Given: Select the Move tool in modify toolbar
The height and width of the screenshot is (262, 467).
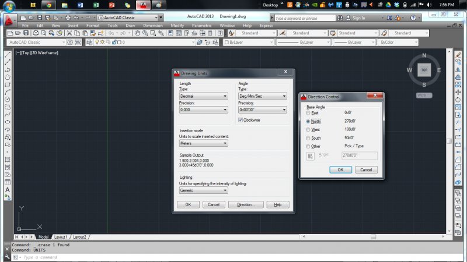Looking at the screenshot, I should (x=458, y=92).
